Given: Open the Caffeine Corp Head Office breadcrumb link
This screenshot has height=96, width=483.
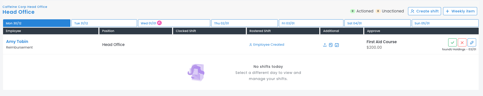Looking at the screenshot, I should point(25,7).
